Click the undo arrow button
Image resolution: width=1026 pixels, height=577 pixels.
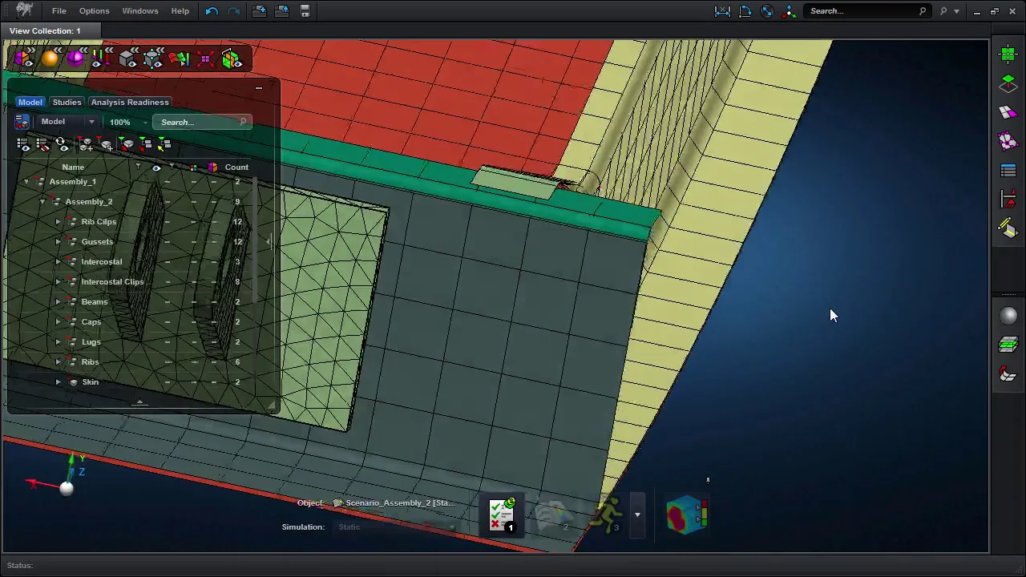click(212, 11)
